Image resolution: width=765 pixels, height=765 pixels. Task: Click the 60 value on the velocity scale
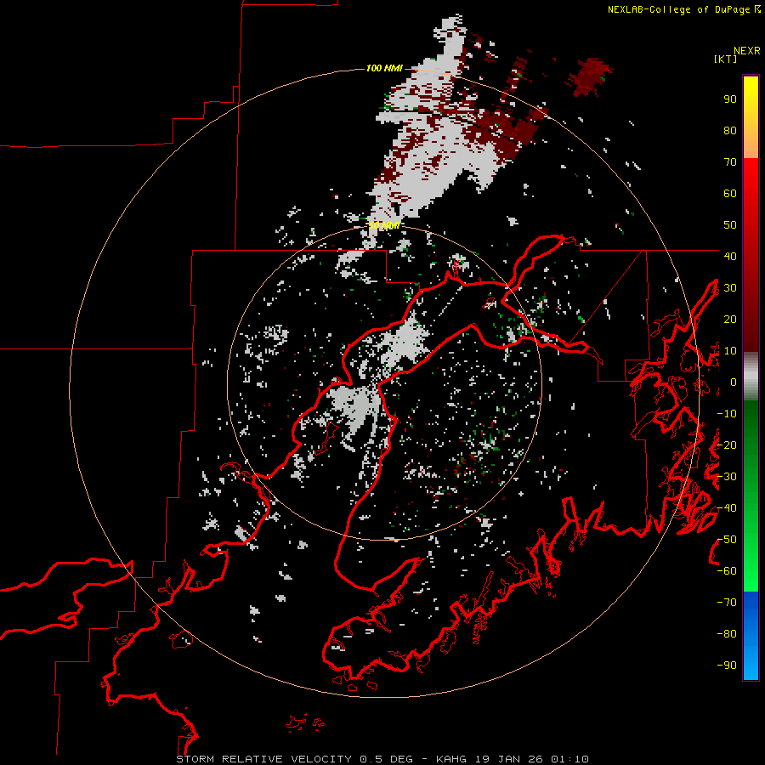click(730, 193)
